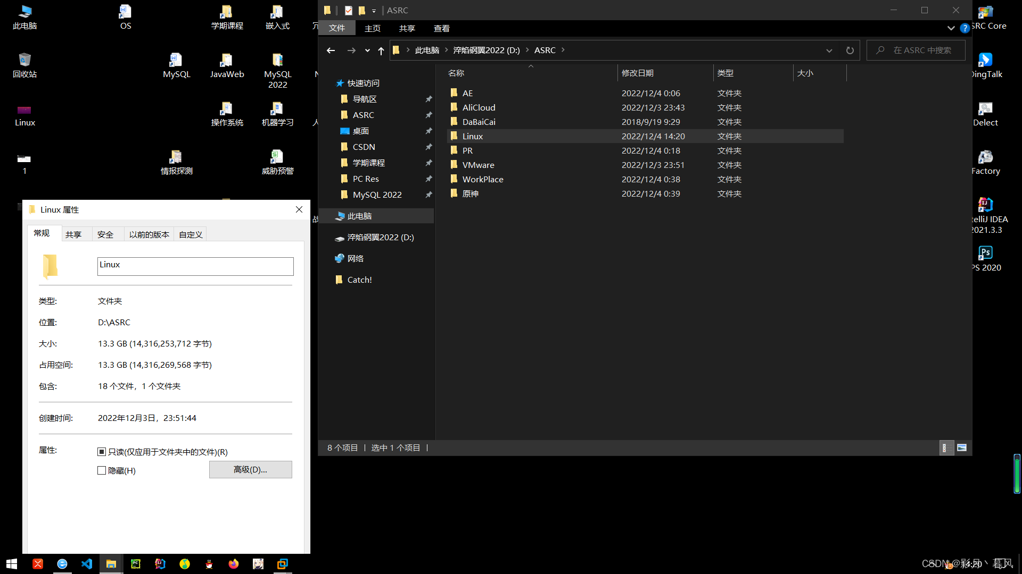Open the 查看 ribbon tab

pyautogui.click(x=442, y=28)
